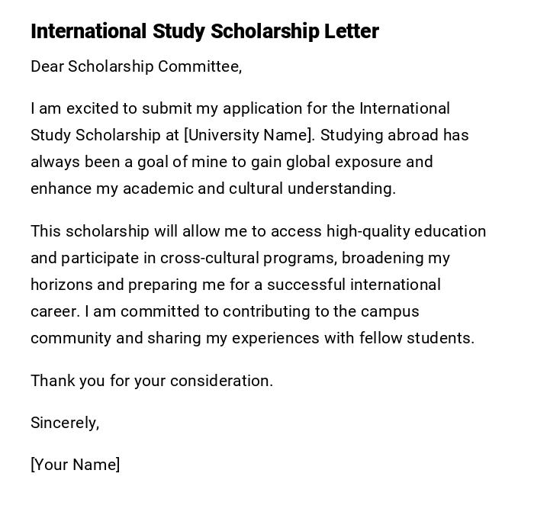Click the '[University Name]' placeholder text
This screenshot has height=512, width=534.
249,135
